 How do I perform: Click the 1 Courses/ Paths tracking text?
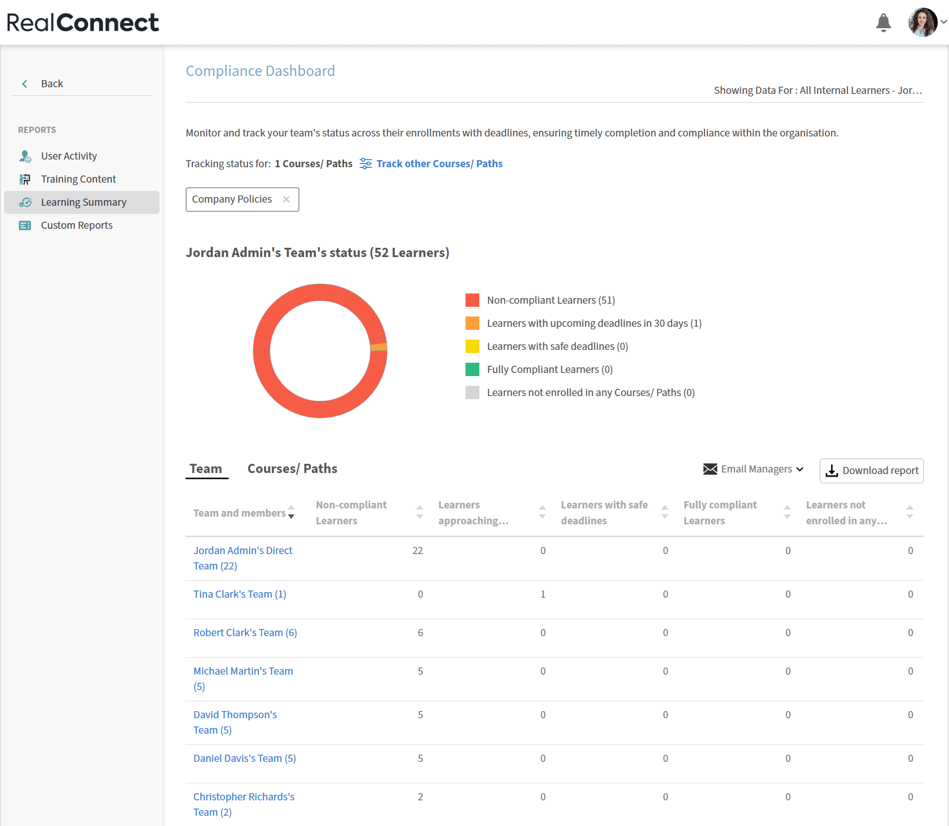[x=314, y=164]
